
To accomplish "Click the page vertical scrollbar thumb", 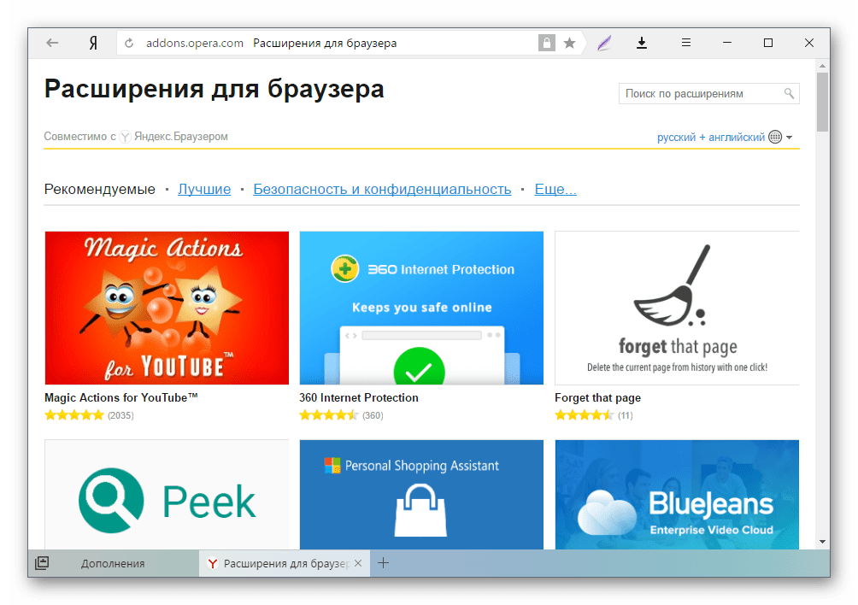I will click(822, 103).
